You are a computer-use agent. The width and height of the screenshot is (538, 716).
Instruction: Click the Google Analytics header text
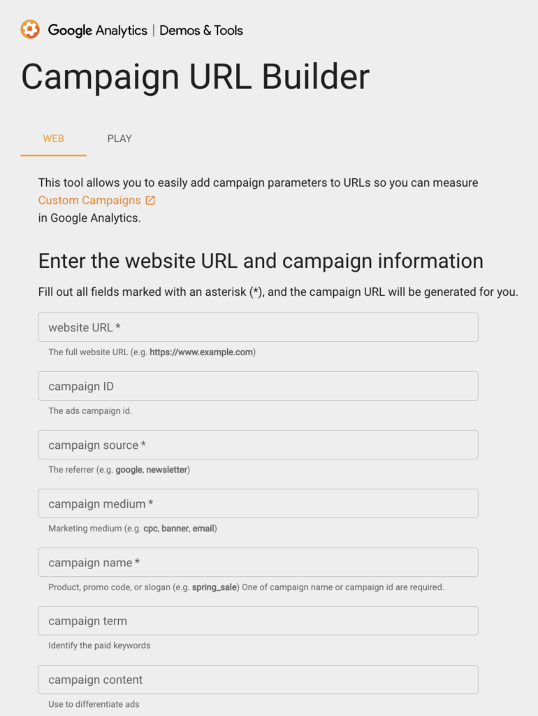(x=98, y=31)
